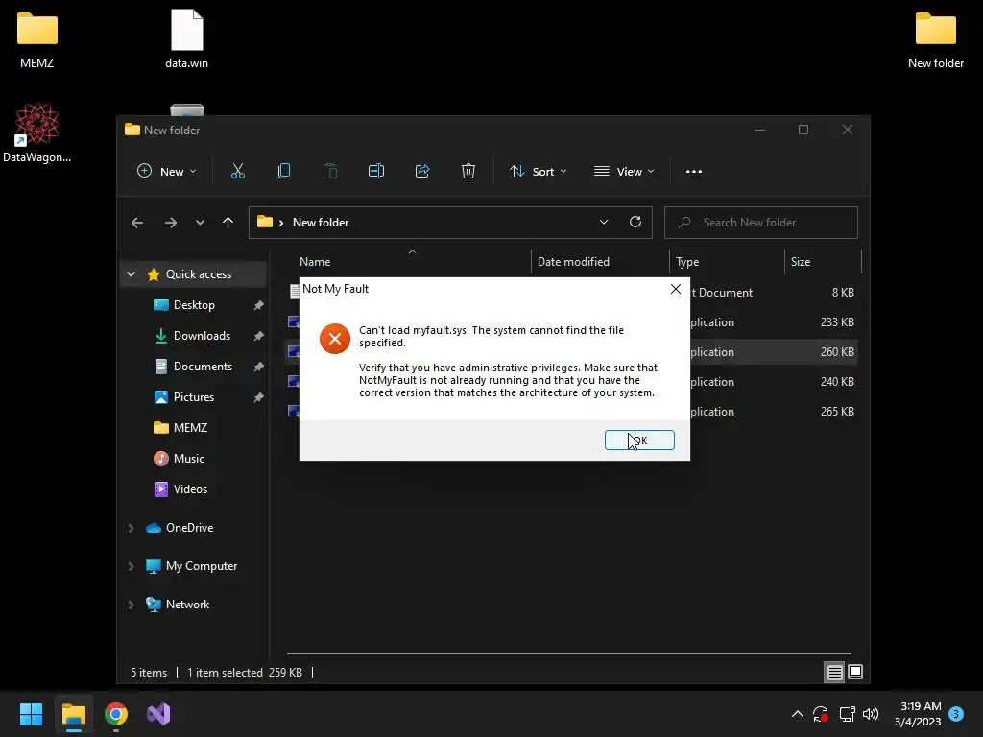Switch to details view layout button
The height and width of the screenshot is (737, 983).
(834, 673)
